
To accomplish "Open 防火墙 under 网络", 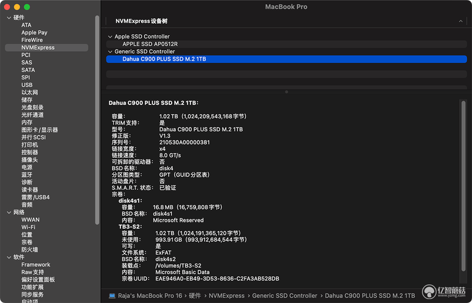I will pyautogui.click(x=29, y=250).
